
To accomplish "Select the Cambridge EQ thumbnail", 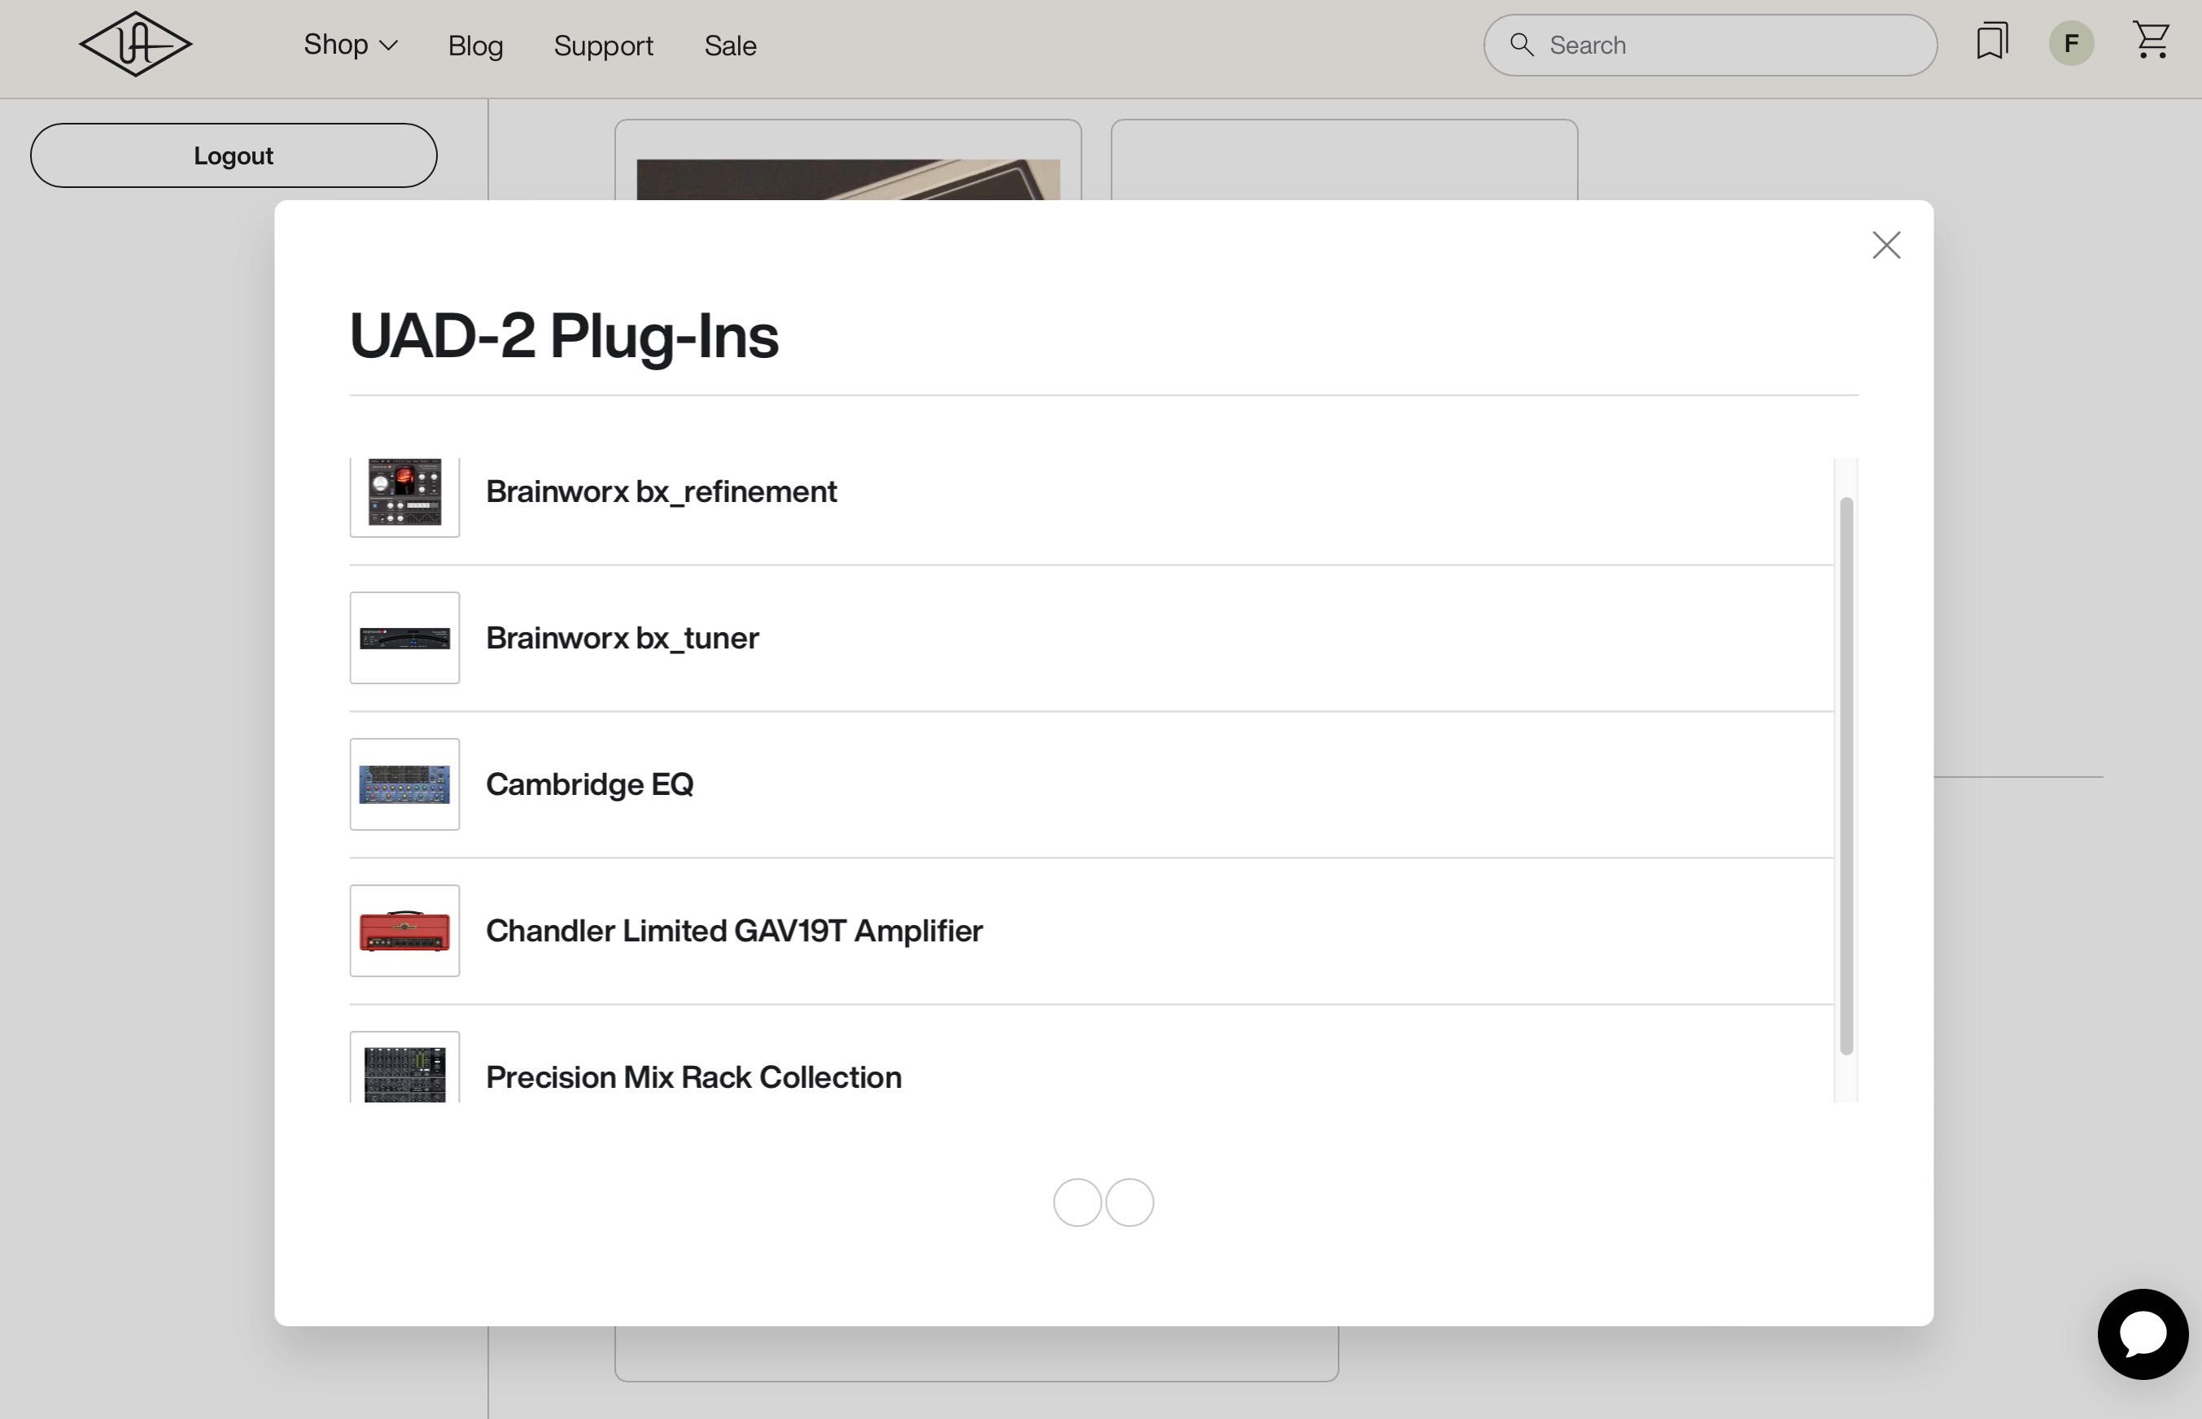I will (404, 784).
